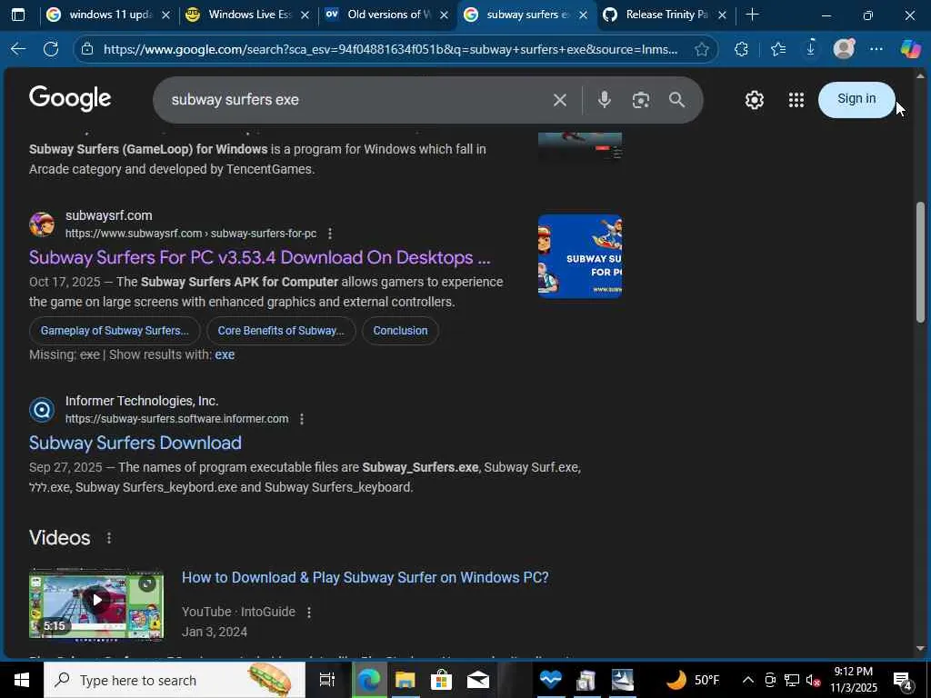931x698 pixels.
Task: Close the Release Trinity tab
Action: point(722,15)
